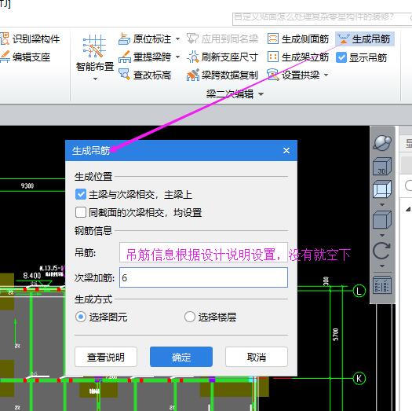The height and width of the screenshot is (411, 412).
Task: Click the search box at top
Action: point(322,18)
